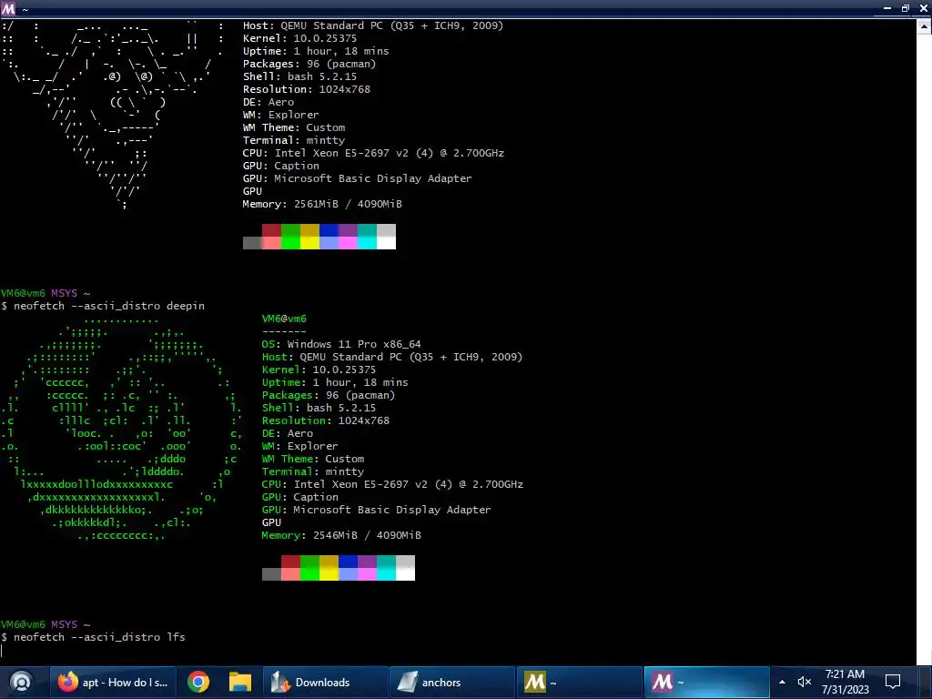
Task: Click the command 'neofetch --ascii_distro lfs'
Action: click(99, 636)
